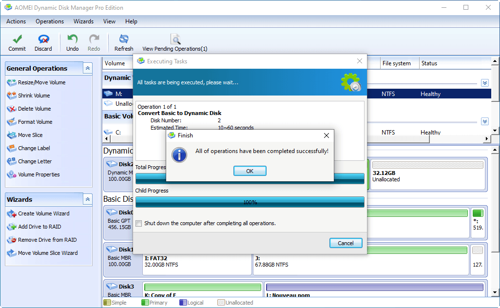Click the Commit toolbar button
The height and width of the screenshot is (308, 500).
click(17, 43)
